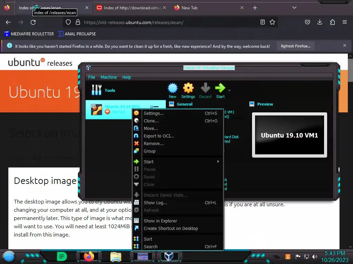Open the File menu in VirtualBox
Image resolution: width=353 pixels, height=264 pixels.
(92, 77)
